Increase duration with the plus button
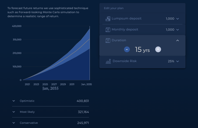Image resolution: width=198 pixels, height=128 pixels. (158, 49)
